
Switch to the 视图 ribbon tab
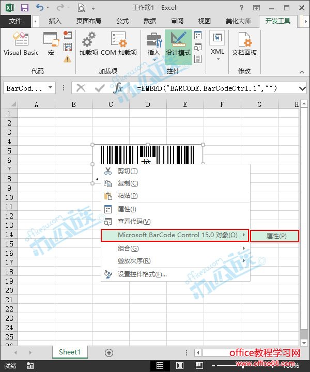205,21
